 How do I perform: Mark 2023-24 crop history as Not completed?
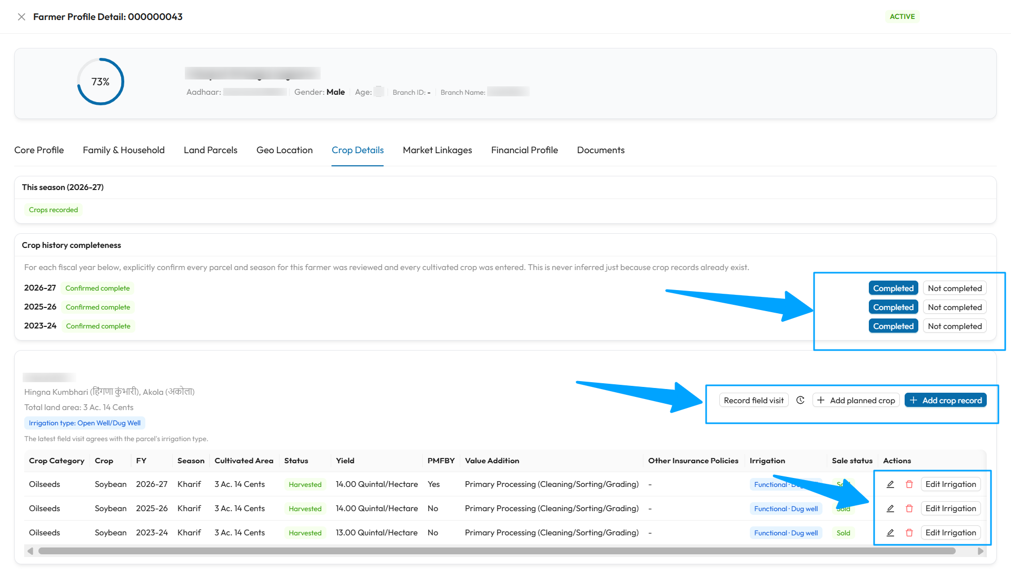(955, 326)
